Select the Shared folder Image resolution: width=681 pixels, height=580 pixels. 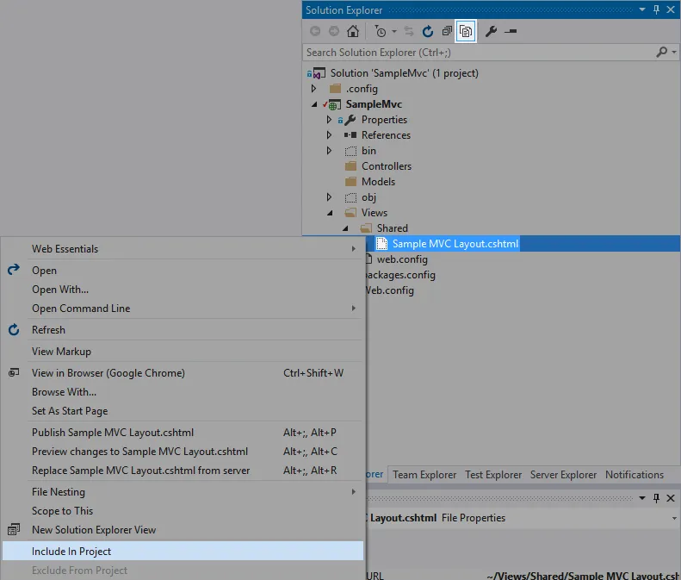[x=393, y=228]
